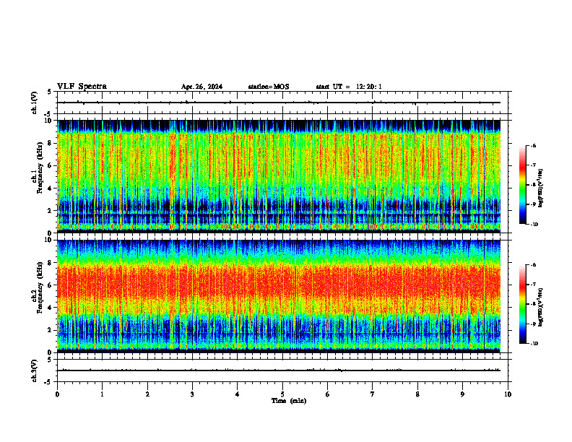Click the ch.1 spectrogram color scale bar
The width and height of the screenshot is (572, 442).
(x=522, y=185)
